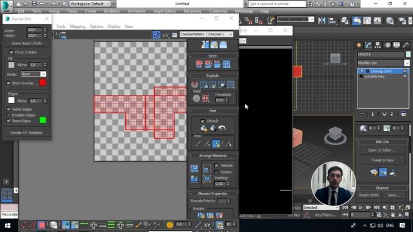Click the Mirror tool in main toolbar
This screenshot has width=413, height=232.
tap(321, 20)
